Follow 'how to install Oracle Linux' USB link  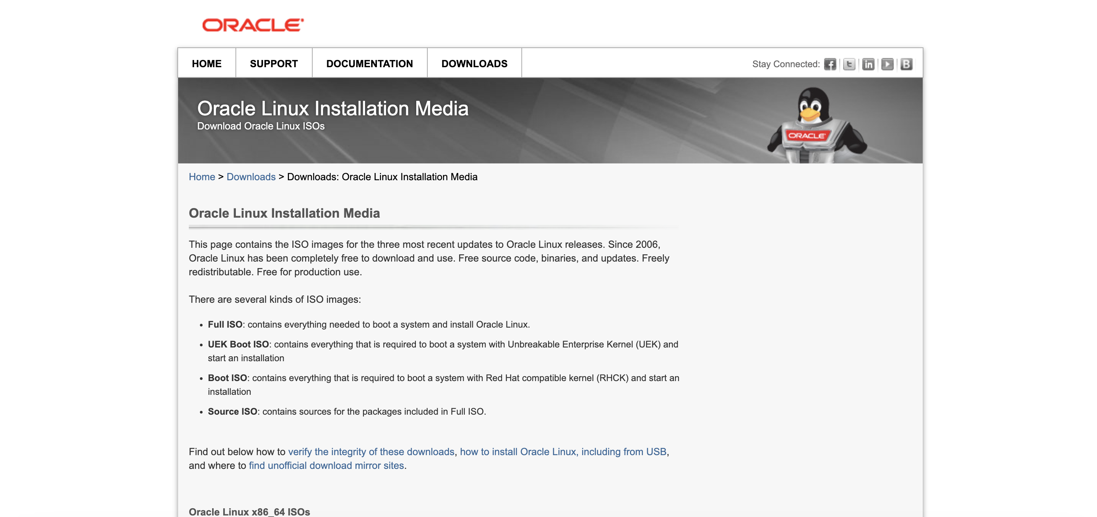click(x=563, y=451)
